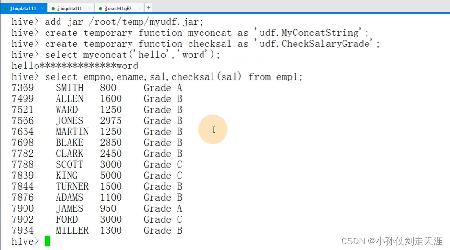Click KING's salary value 5000
This screenshot has width=450, height=250.
point(111,176)
